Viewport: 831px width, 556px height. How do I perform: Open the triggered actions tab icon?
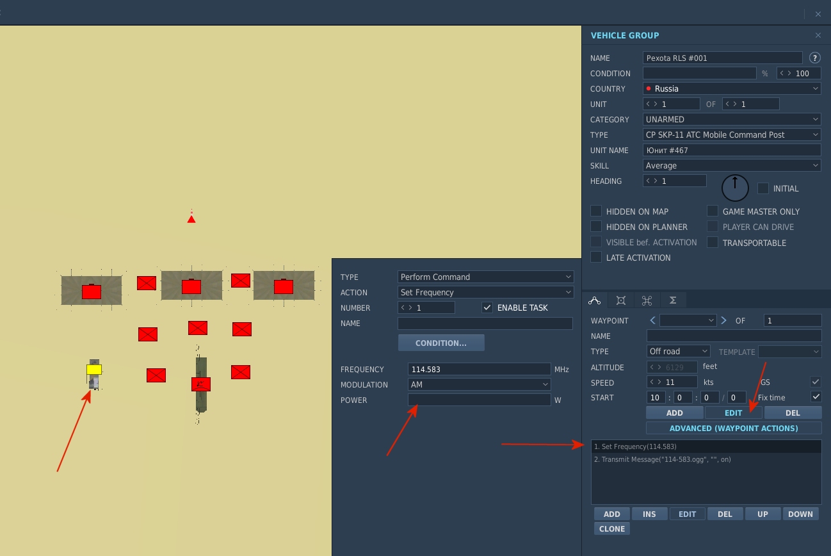click(620, 300)
